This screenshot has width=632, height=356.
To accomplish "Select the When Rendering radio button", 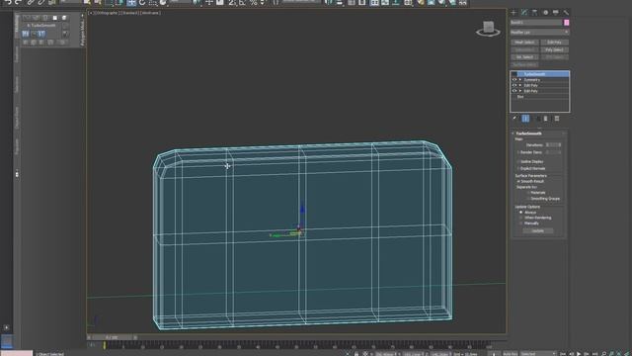I will point(521,218).
